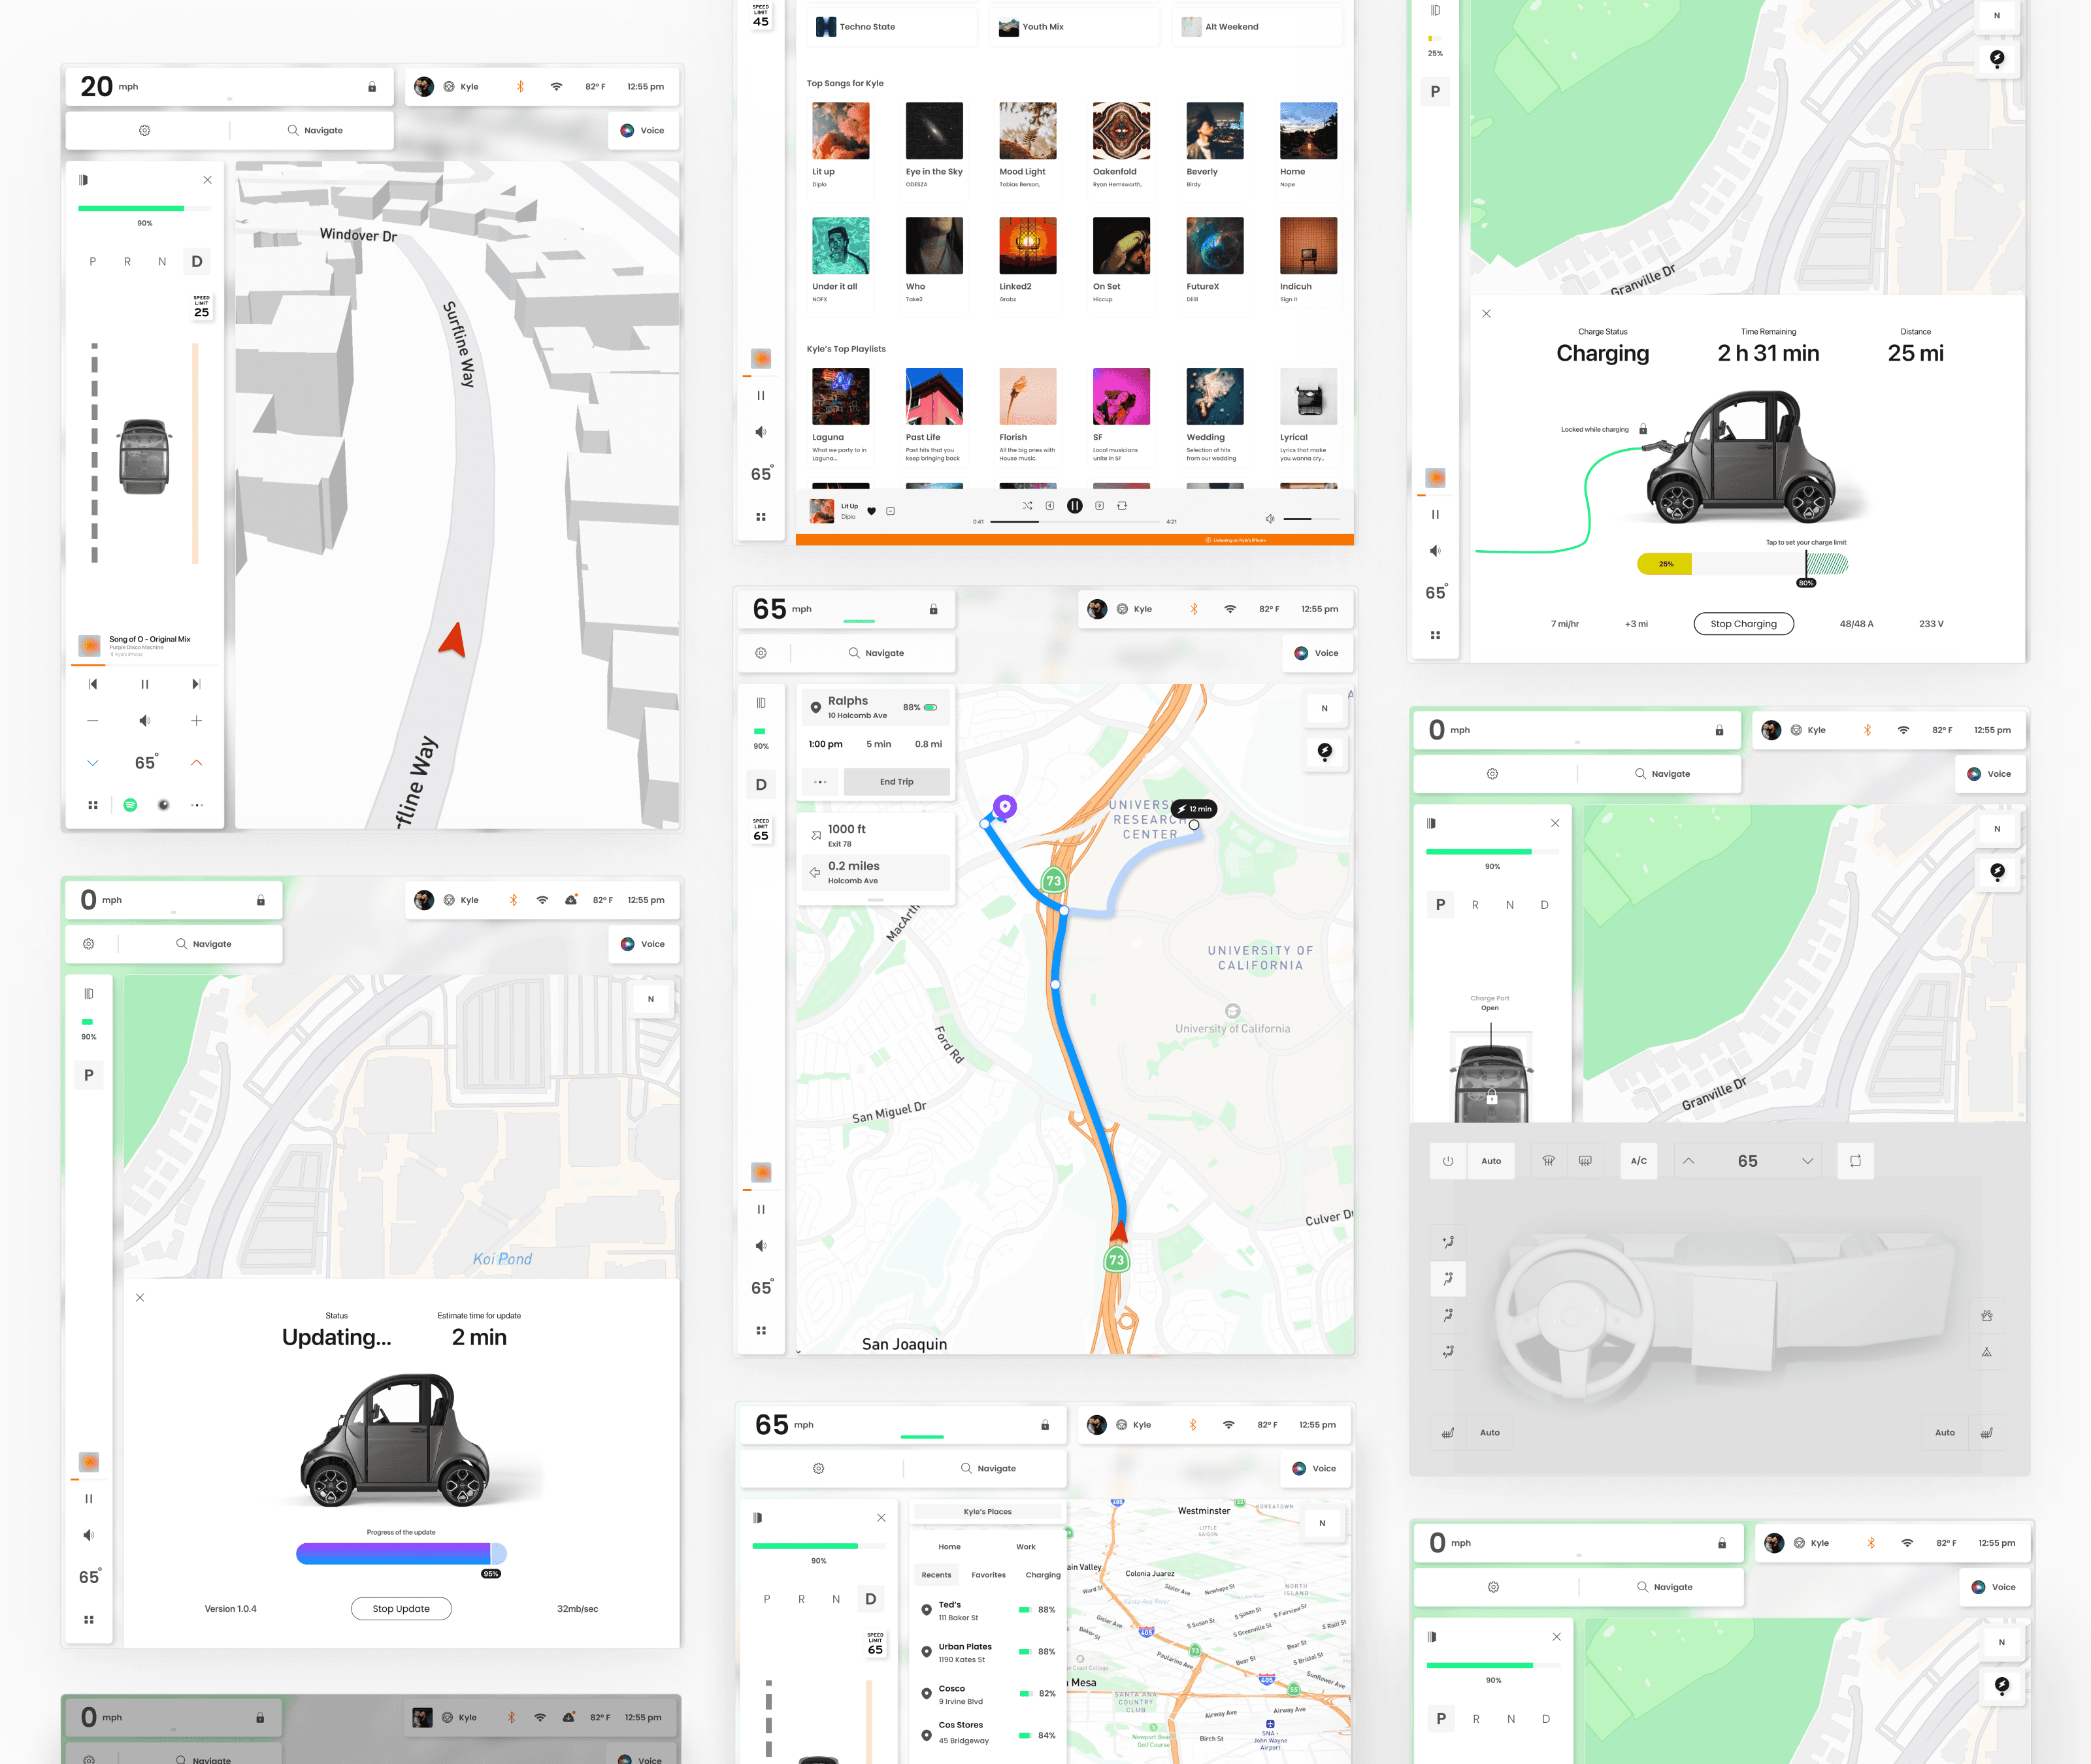The image size is (2091, 1764).
Task: Turn on the front windshield defroster
Action: (1548, 1161)
